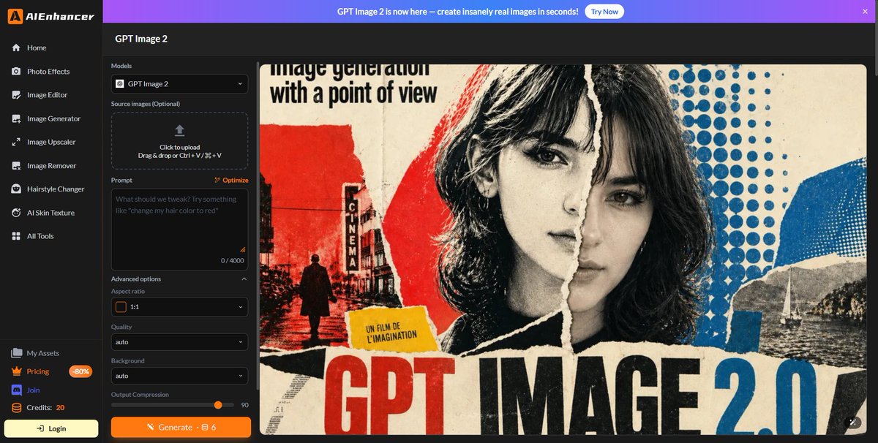Click the Hairstyle Changer face icon

pos(16,189)
